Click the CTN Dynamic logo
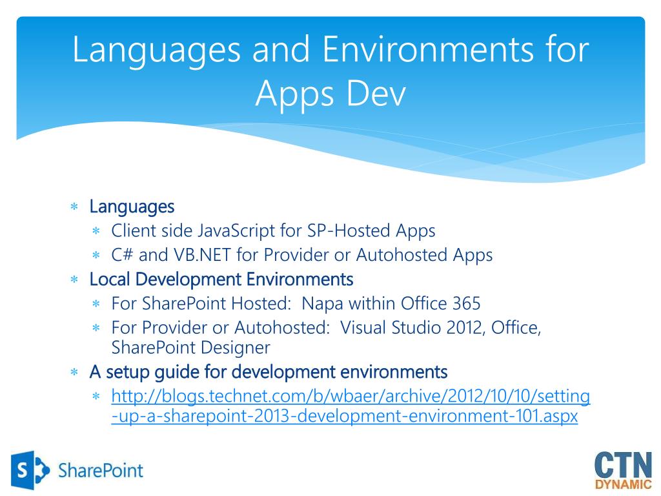Image resolution: width=661 pixels, height=496 pixels. 623,470
